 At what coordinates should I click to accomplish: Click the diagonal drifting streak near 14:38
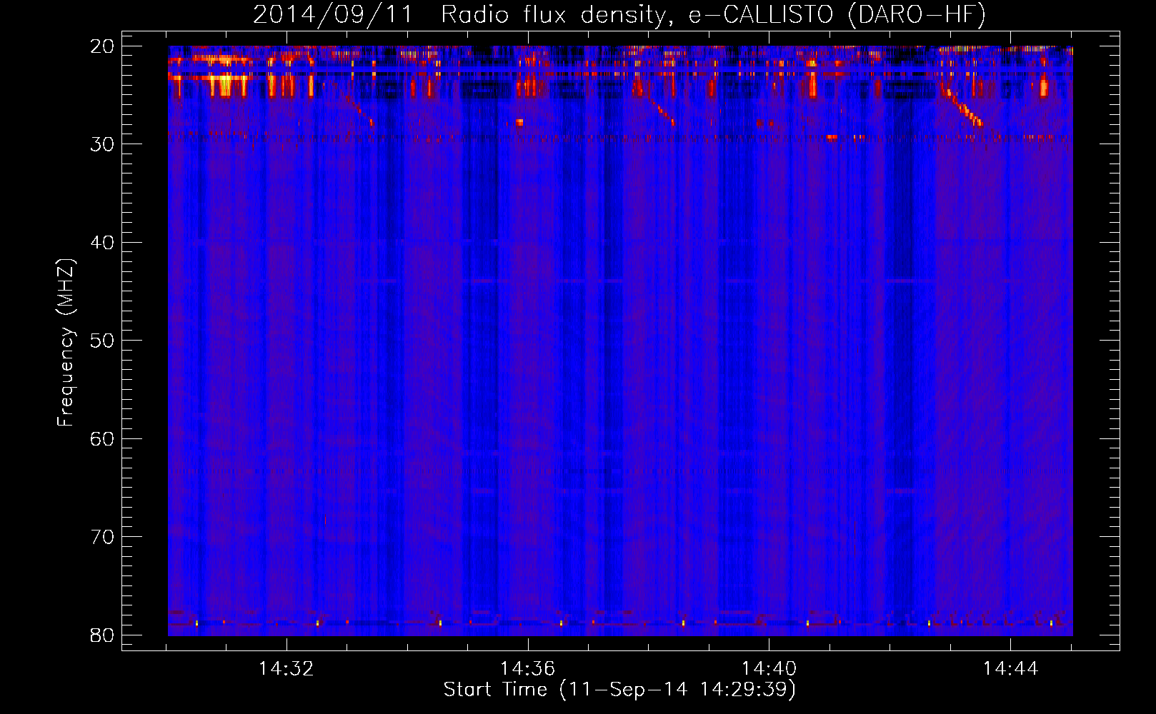[661, 109]
